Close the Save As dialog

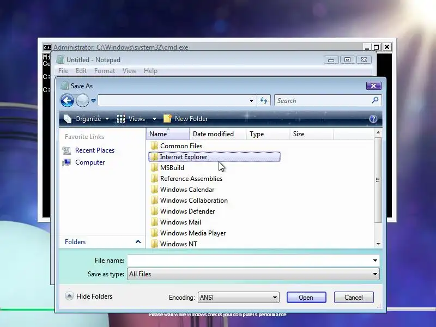pyautogui.click(x=373, y=86)
